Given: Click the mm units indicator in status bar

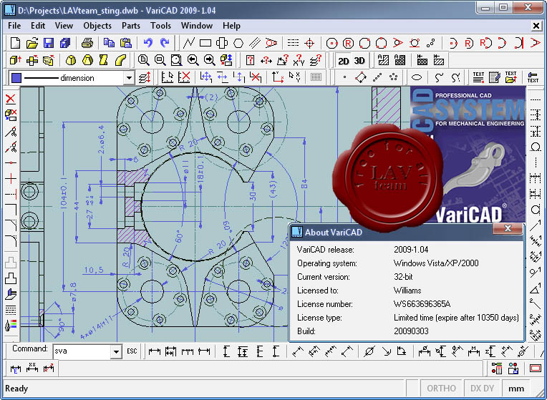Looking at the screenshot, I should tap(516, 389).
